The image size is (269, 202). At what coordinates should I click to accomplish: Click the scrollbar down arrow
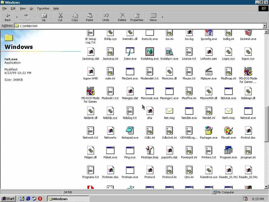tap(266, 187)
